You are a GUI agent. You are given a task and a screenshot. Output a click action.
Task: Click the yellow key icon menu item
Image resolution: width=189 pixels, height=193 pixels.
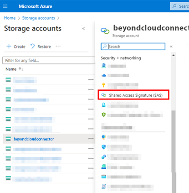click(104, 85)
